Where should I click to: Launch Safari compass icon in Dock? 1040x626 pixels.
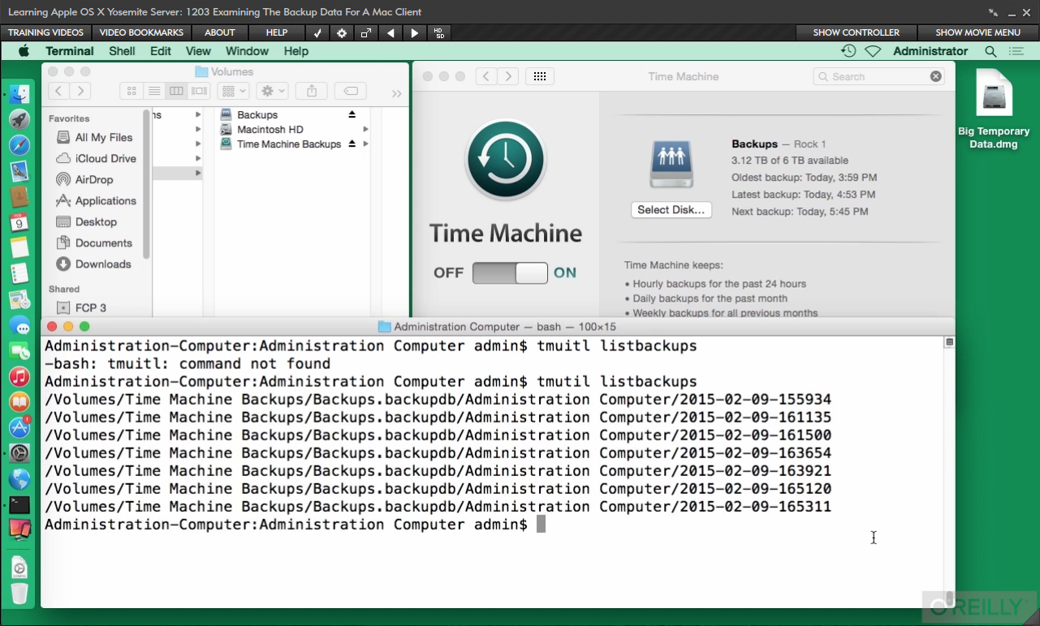tap(19, 145)
